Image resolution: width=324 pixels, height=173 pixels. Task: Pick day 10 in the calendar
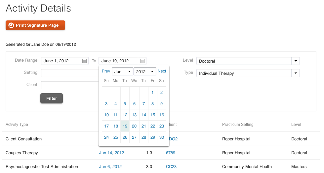tap(106, 115)
